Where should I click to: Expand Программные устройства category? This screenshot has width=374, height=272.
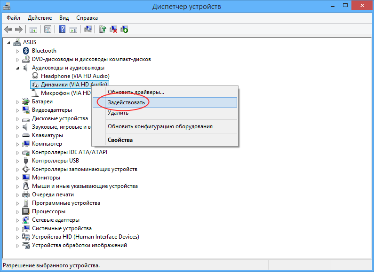17,203
